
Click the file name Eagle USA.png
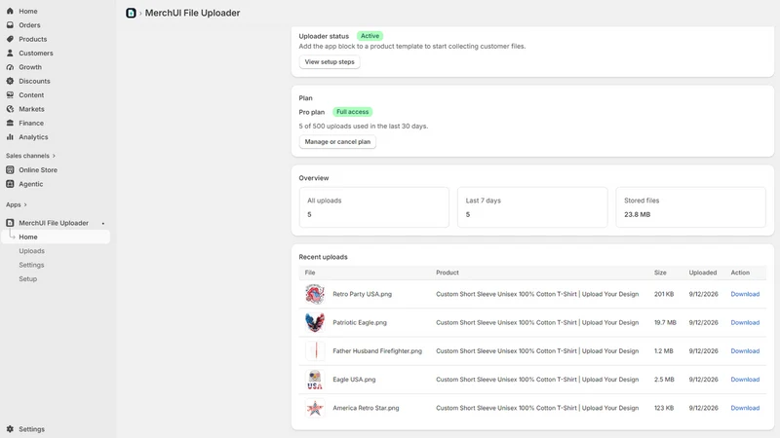pyautogui.click(x=354, y=380)
